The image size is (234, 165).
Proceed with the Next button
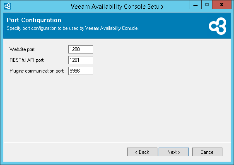coord(174,152)
